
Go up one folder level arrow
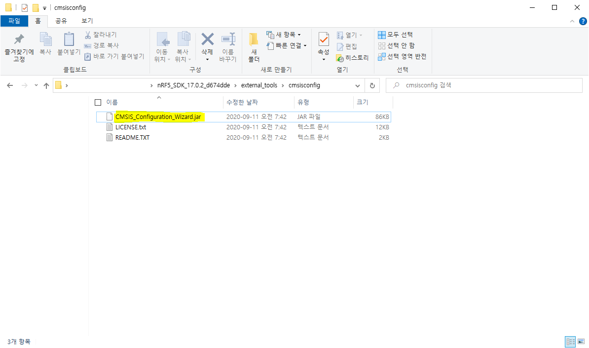[x=46, y=86]
